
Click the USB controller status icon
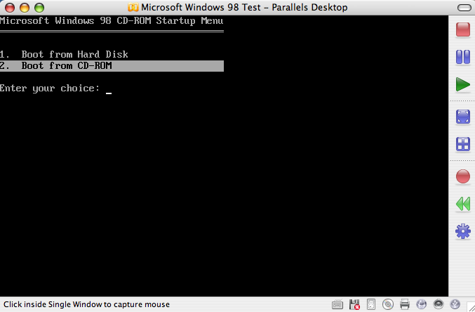455,304
